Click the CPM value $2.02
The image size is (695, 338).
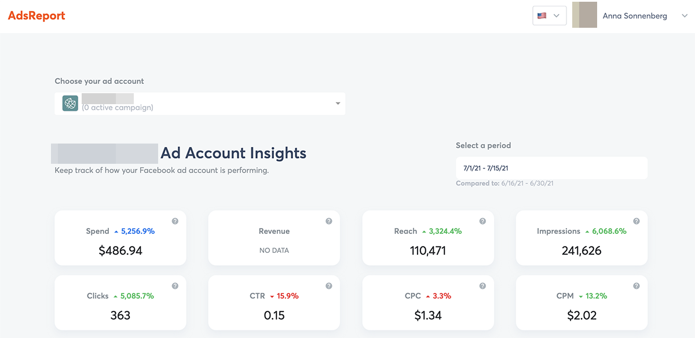581,315
